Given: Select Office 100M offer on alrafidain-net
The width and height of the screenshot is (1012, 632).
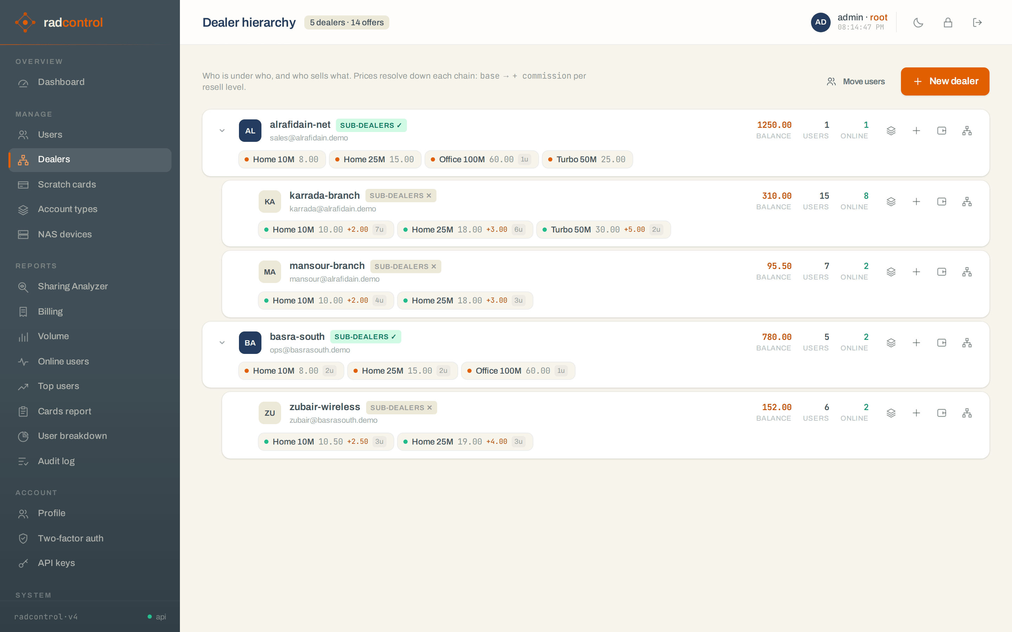Looking at the screenshot, I should (x=481, y=160).
